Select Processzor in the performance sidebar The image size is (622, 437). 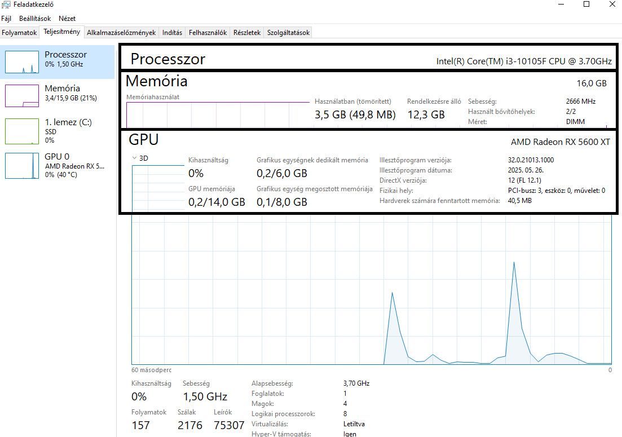point(57,62)
